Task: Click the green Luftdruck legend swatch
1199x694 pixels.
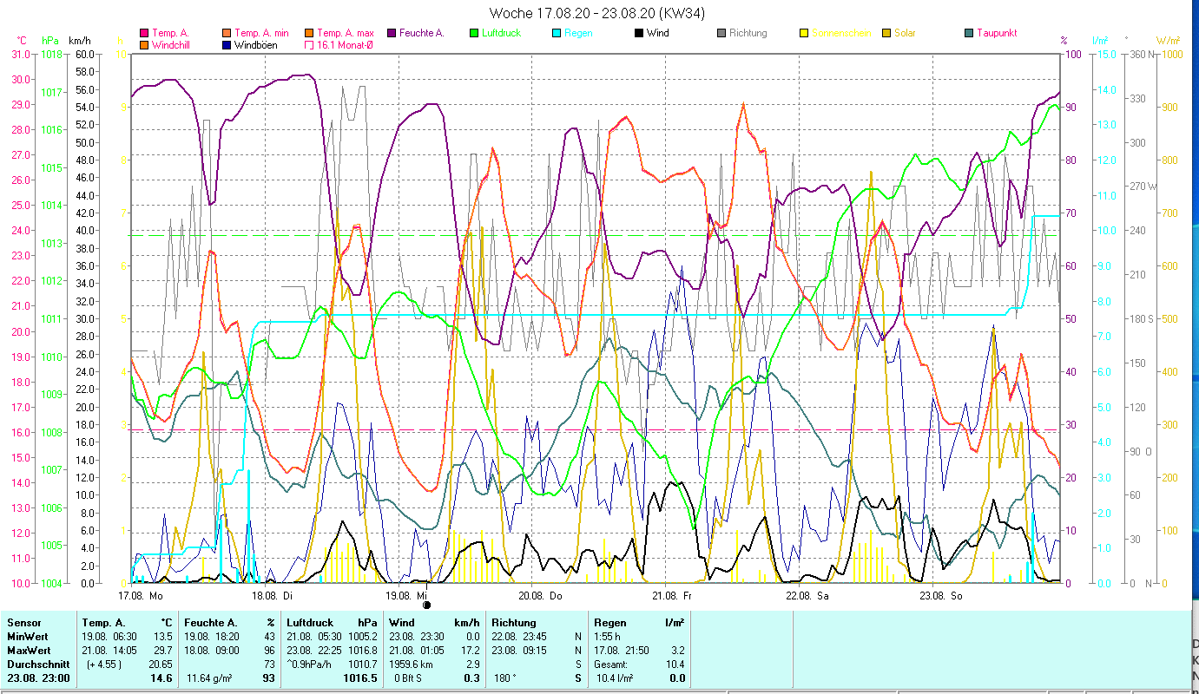Action: click(473, 33)
